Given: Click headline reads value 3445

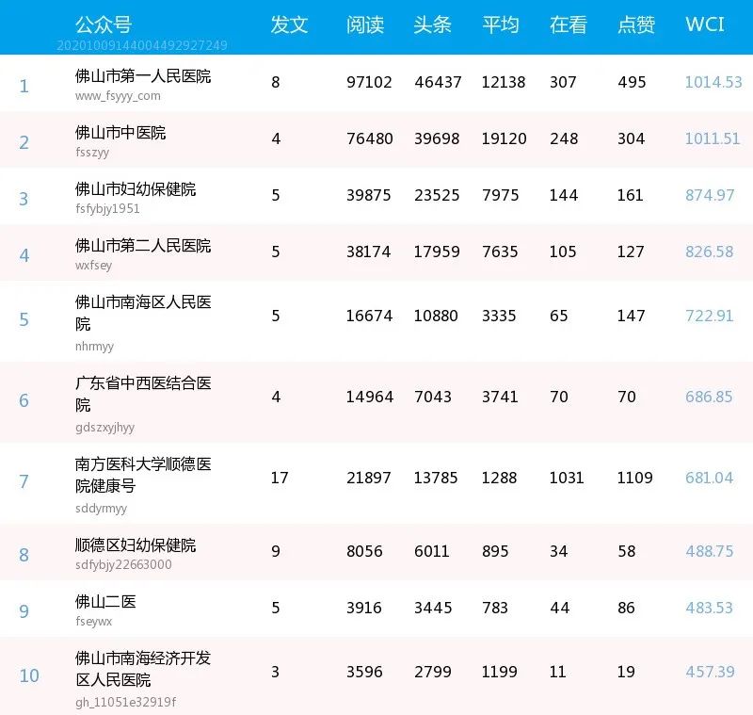Looking at the screenshot, I should (433, 608).
